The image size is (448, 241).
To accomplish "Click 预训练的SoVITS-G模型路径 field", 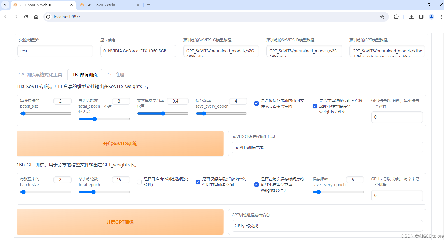I will (221, 51).
